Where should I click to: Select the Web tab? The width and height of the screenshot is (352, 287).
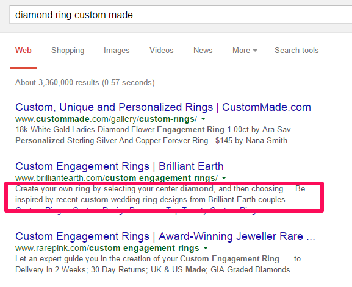[x=23, y=50]
